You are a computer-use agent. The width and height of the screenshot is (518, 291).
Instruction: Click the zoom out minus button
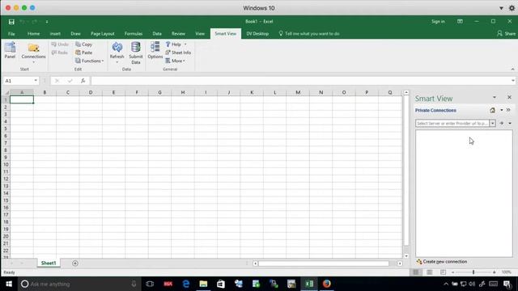[x=453, y=272]
